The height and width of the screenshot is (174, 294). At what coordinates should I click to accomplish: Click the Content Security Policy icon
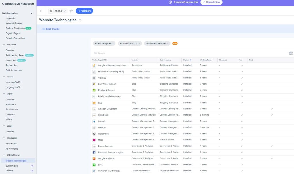(x=94, y=171)
